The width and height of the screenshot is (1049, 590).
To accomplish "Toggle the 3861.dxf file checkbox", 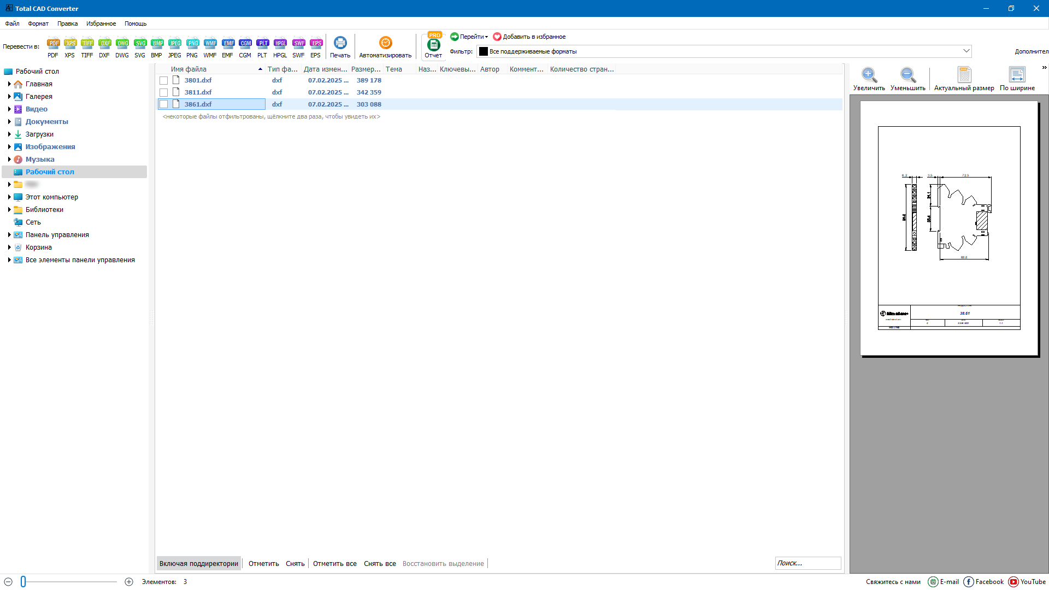I will point(163,104).
